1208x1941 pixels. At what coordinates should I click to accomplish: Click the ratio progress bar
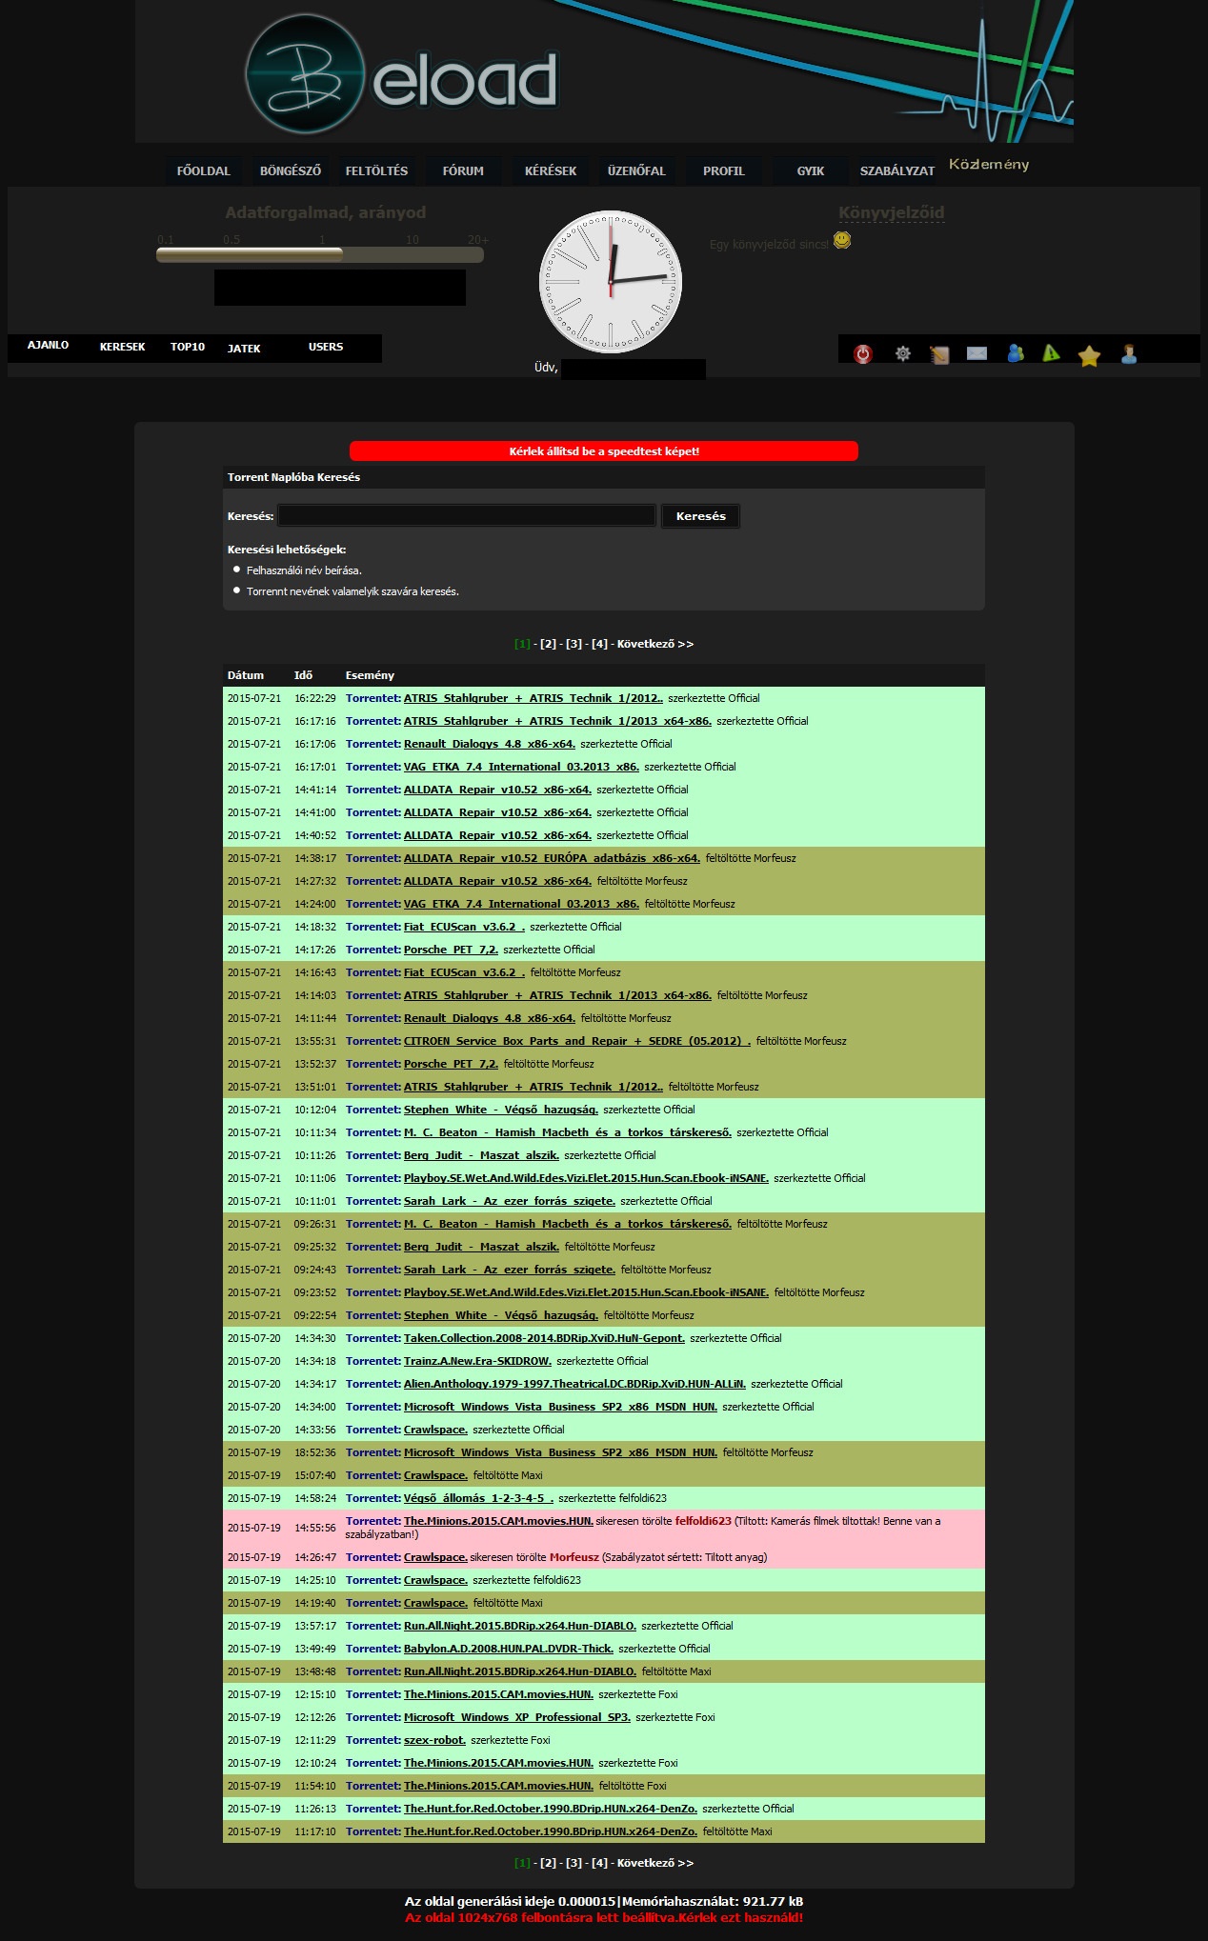[320, 254]
